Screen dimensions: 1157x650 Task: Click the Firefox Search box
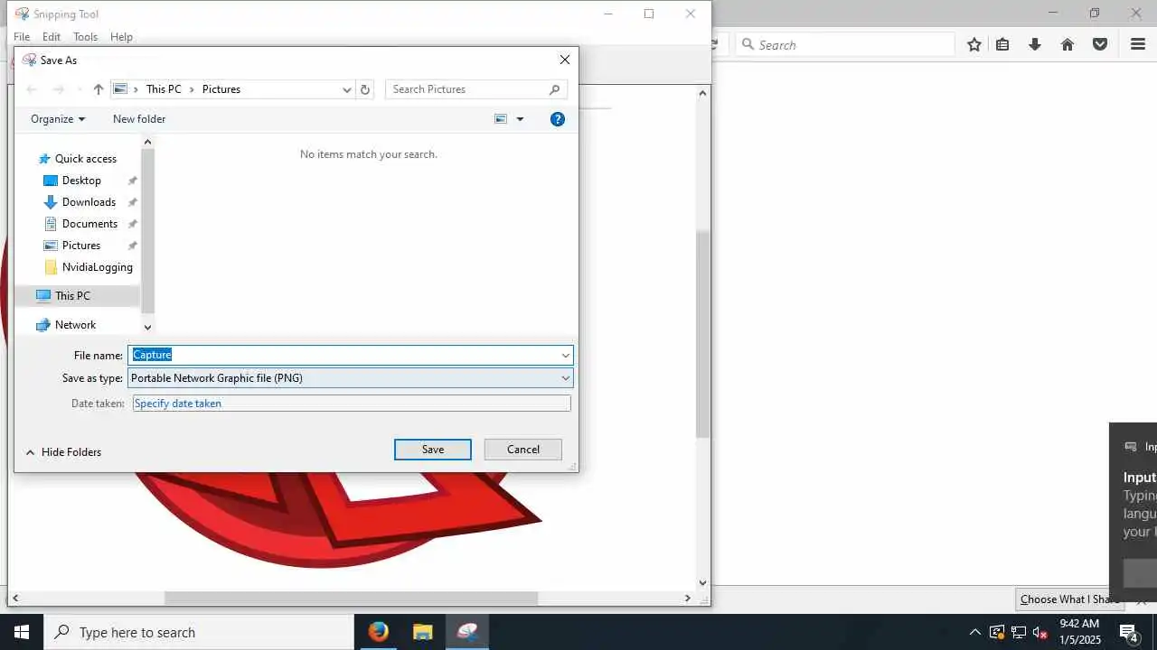pyautogui.click(x=846, y=44)
